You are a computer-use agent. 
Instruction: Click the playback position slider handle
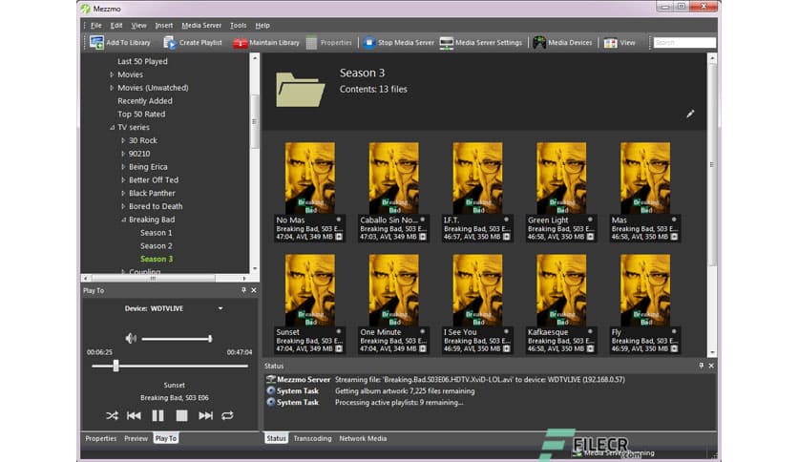pyautogui.click(x=116, y=366)
